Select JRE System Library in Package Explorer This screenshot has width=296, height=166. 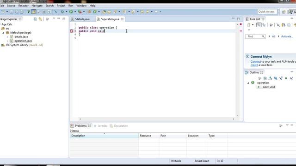(x=22, y=45)
